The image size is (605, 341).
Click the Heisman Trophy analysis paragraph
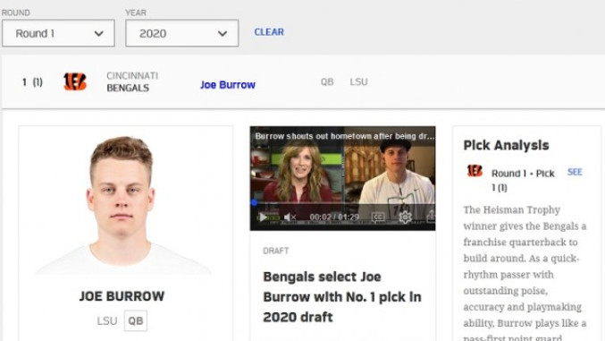[x=525, y=273]
